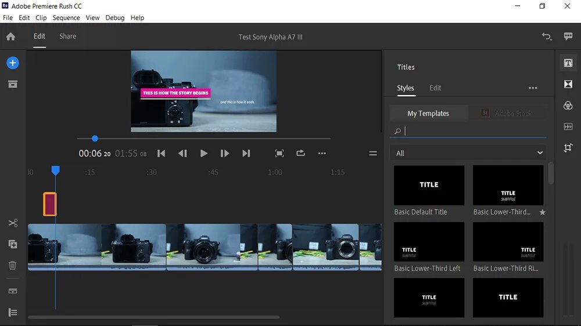Click the current timecode 00:06

click(x=95, y=153)
